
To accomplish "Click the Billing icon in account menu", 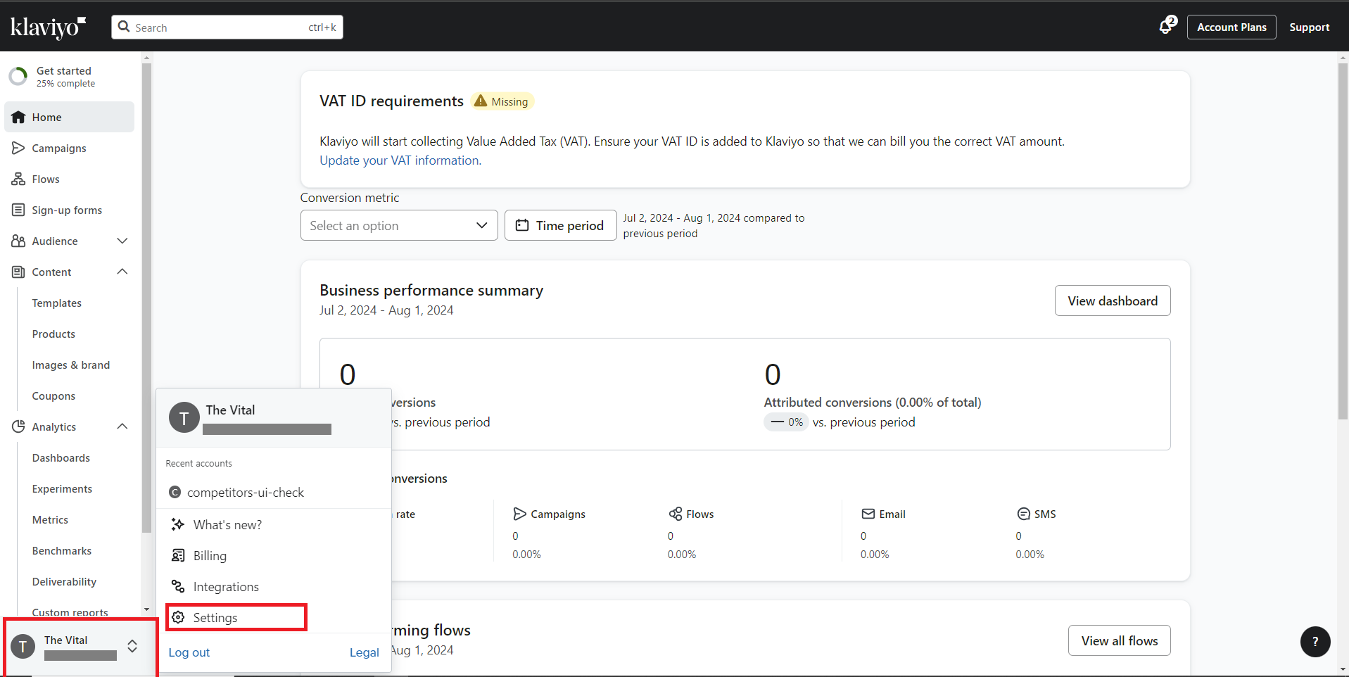I will pyautogui.click(x=179, y=555).
